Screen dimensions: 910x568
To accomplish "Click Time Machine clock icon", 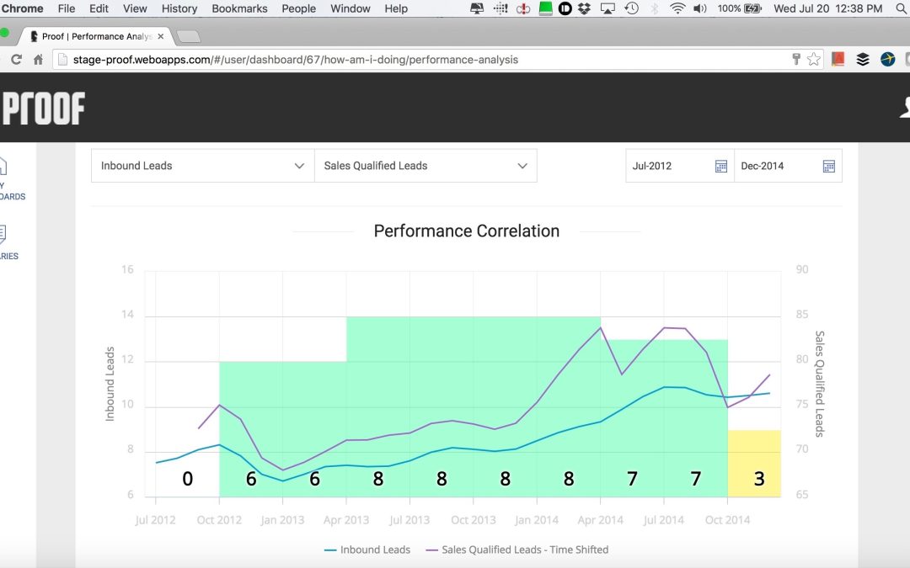I will point(632,8).
